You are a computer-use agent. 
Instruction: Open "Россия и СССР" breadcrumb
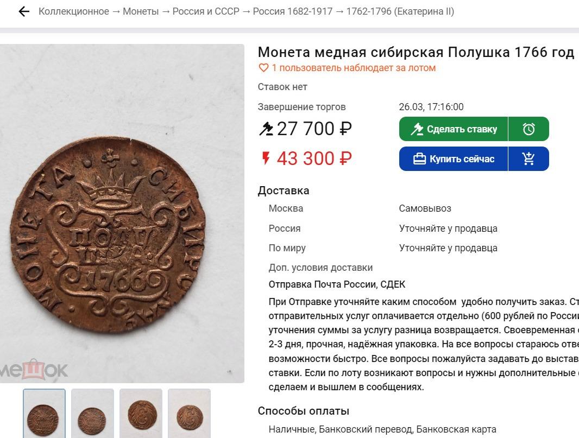pos(206,11)
